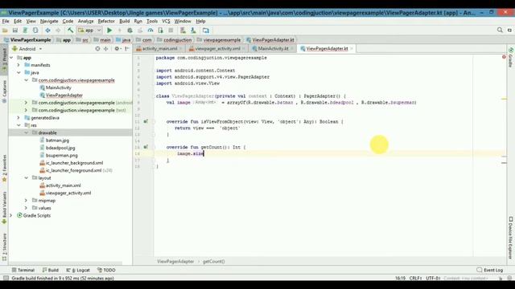The width and height of the screenshot is (515, 289).
Task: Click the Debug app bug icon
Action: click(130, 31)
